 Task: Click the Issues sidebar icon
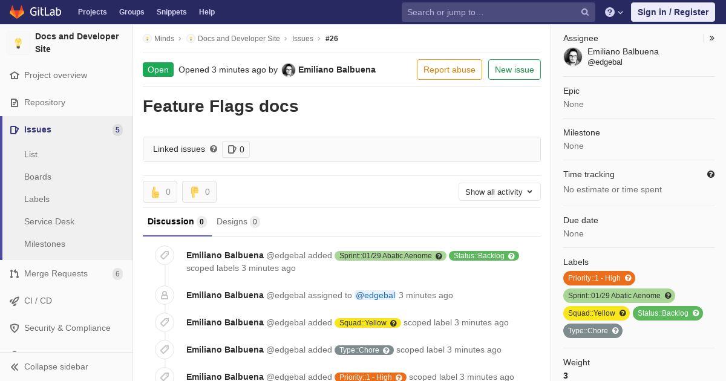15,130
